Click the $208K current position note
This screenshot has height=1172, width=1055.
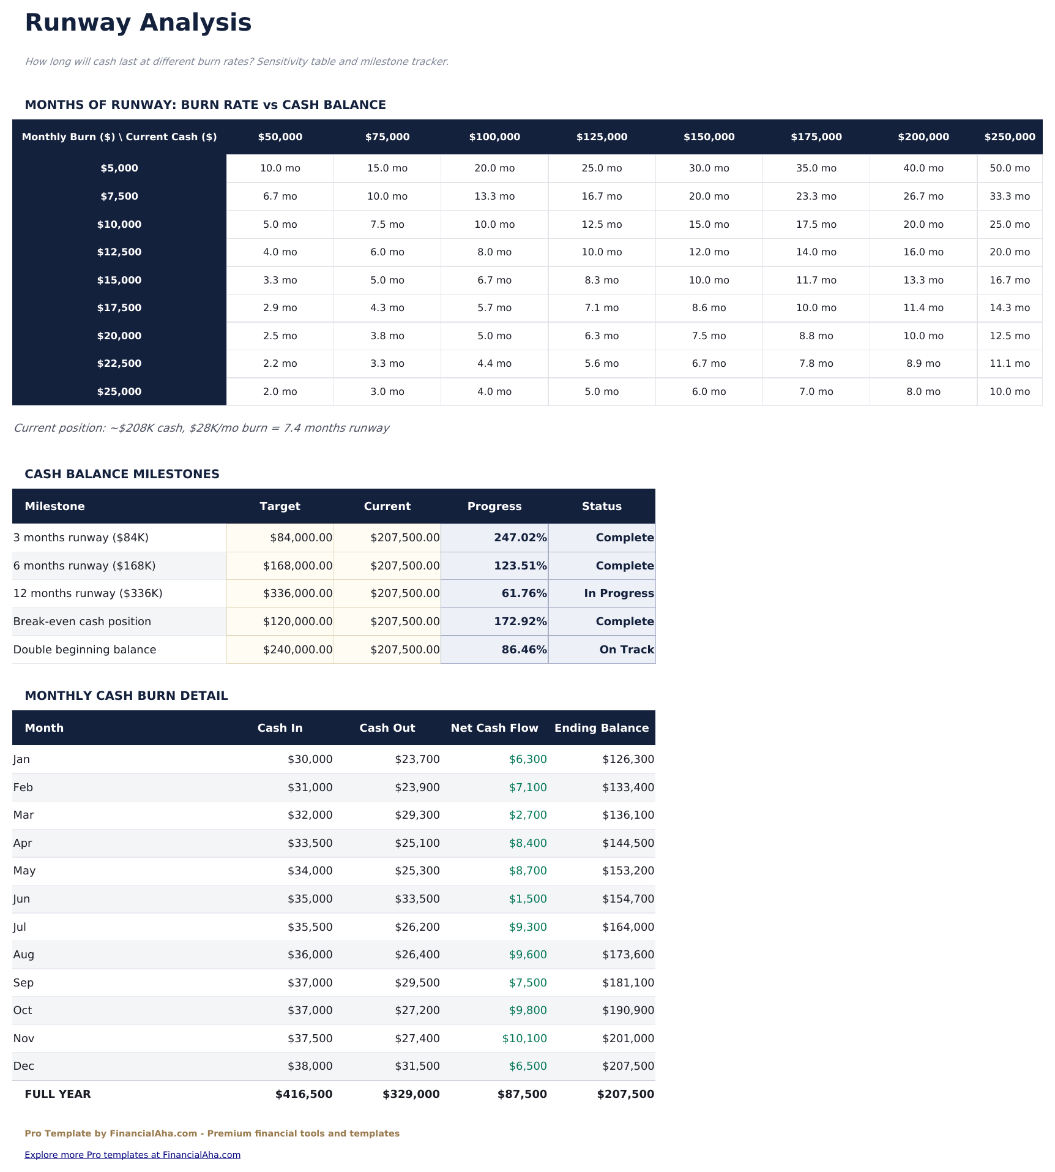202,428
